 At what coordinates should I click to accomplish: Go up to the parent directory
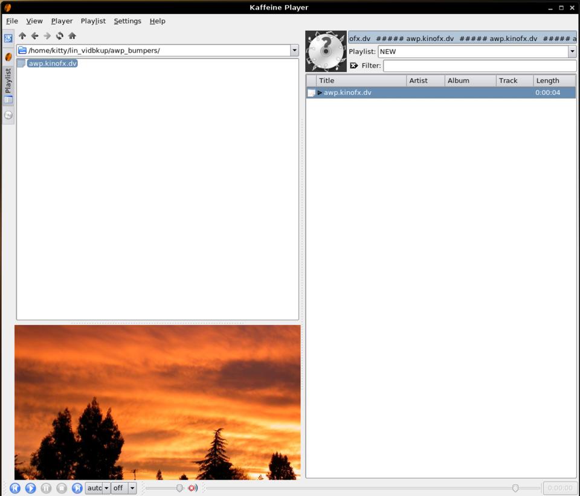[x=22, y=36]
